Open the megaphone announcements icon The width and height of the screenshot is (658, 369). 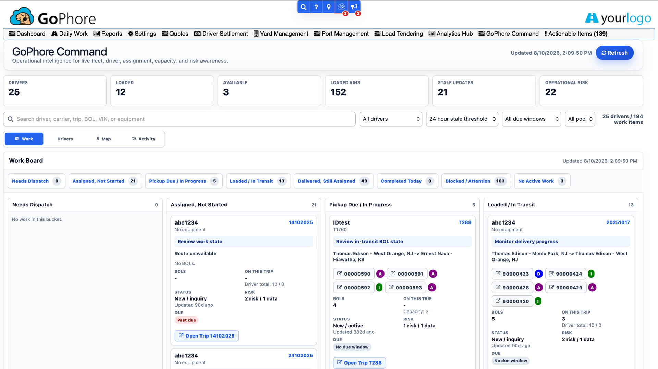click(x=354, y=7)
